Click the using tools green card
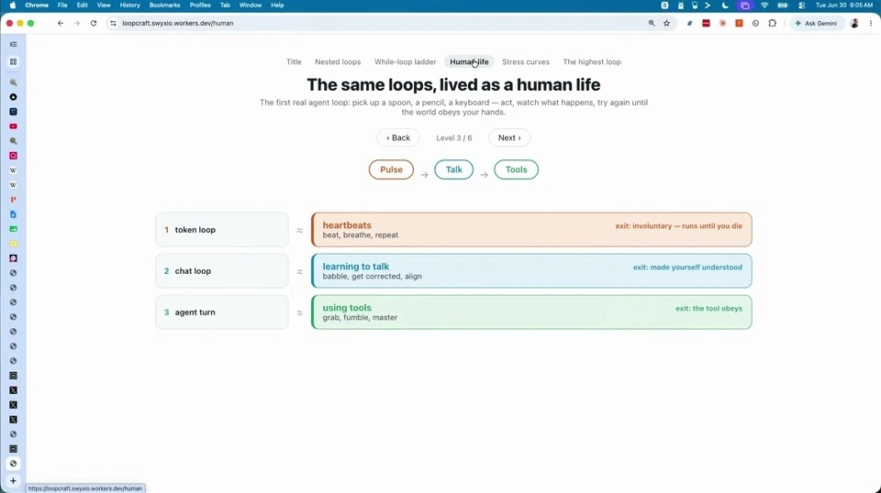This screenshot has width=881, height=493. tap(531, 312)
